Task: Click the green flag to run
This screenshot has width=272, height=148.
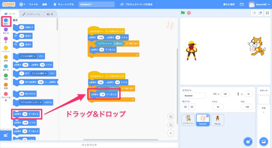Action: click(x=183, y=13)
